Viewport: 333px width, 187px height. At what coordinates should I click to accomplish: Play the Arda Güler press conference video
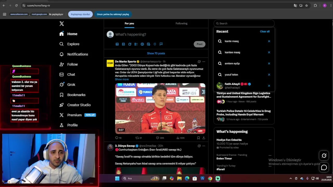click(x=160, y=108)
